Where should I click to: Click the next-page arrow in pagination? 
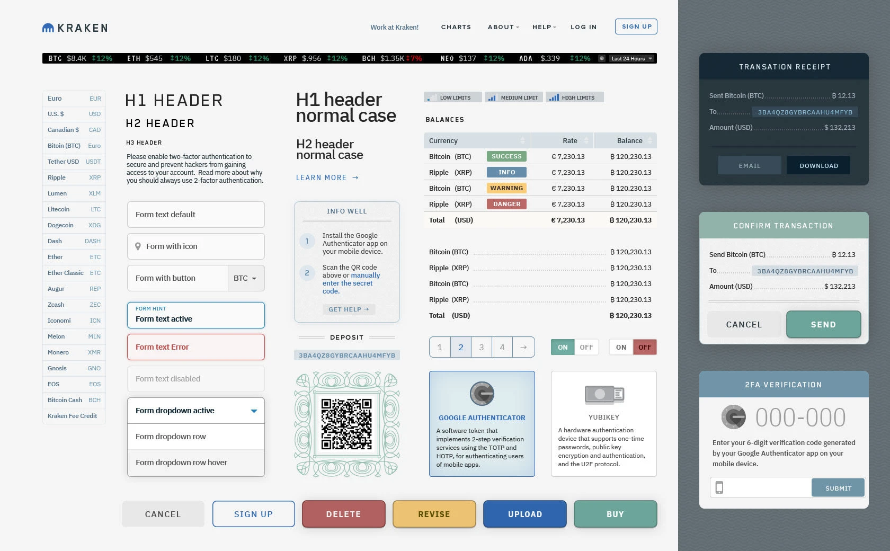[x=523, y=347]
